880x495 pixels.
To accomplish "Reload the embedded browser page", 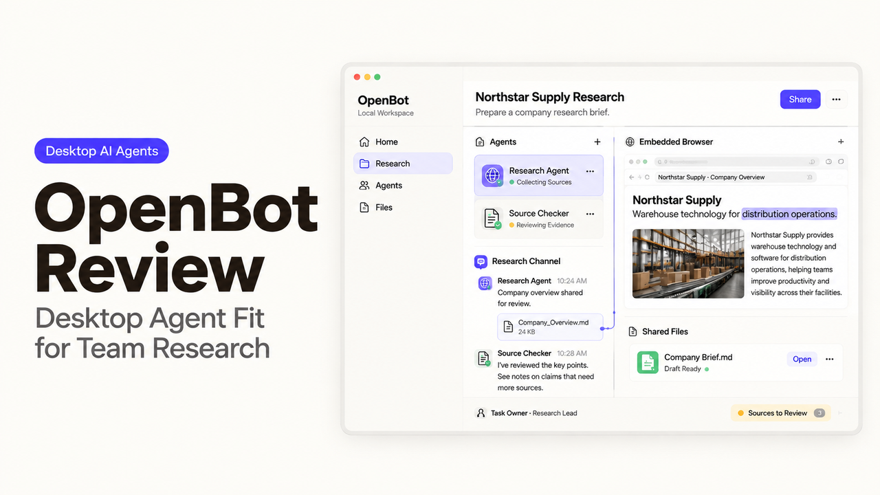I will click(x=647, y=177).
